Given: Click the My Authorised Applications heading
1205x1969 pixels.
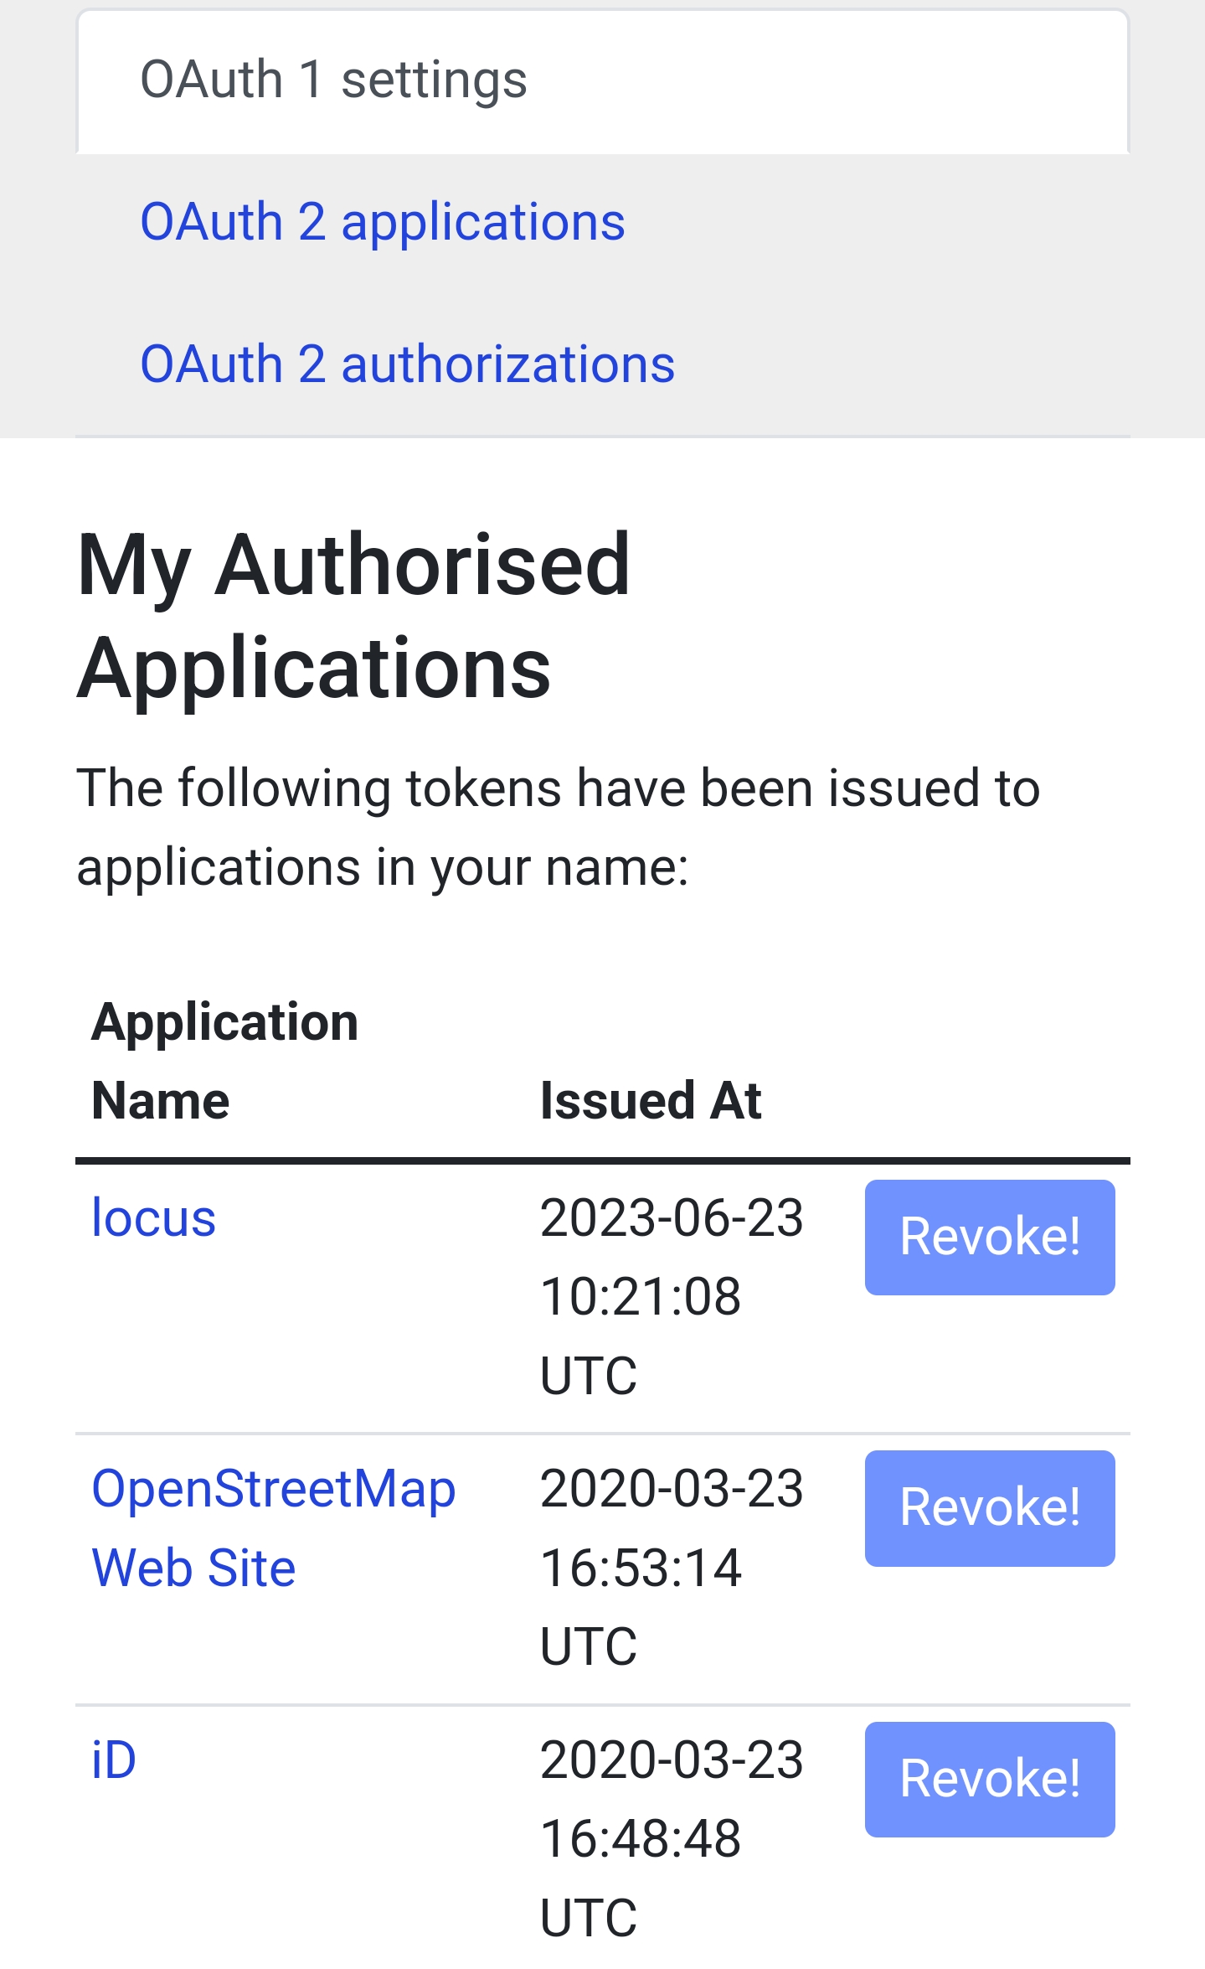Looking at the screenshot, I should (x=353, y=616).
